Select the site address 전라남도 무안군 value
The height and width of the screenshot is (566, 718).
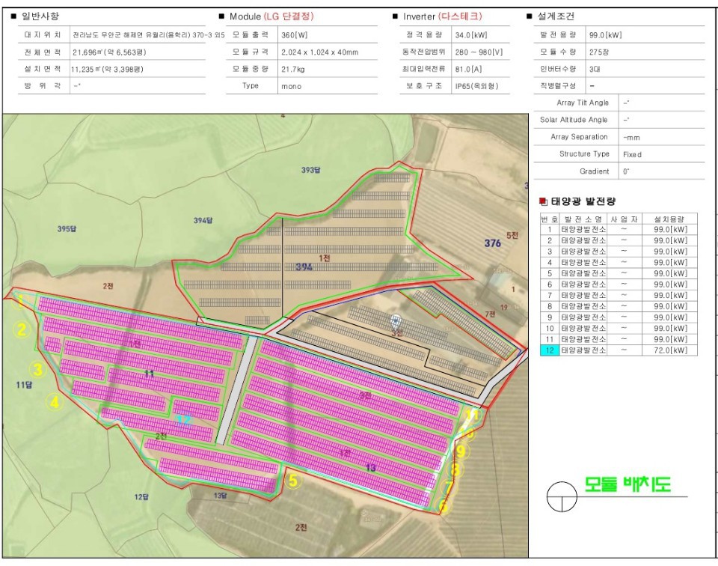tap(148, 35)
